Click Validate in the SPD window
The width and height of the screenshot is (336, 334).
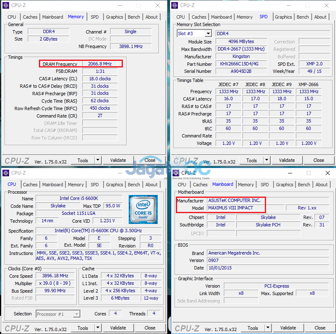tap(287, 160)
